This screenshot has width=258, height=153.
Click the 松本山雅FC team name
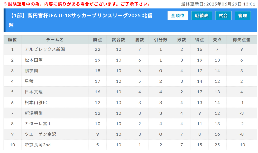coord(37,103)
